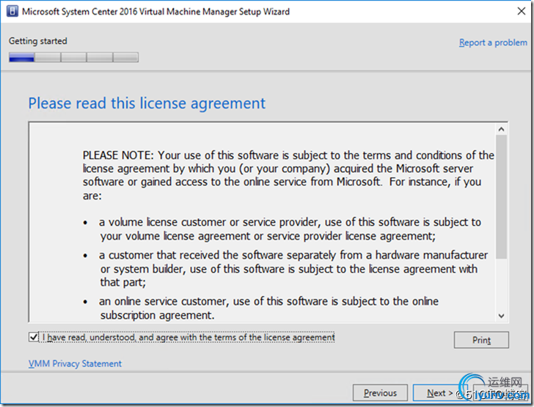534x407 pixels.
Task: Click the license text scroll down arrow
Action: (501, 316)
